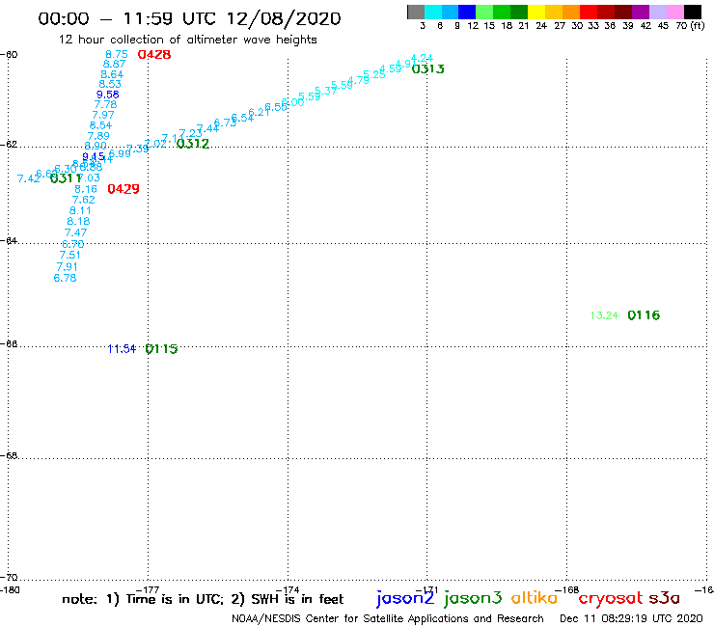714x627 pixels.
Task: Pick the purple legend swatch
Action: (x=641, y=12)
